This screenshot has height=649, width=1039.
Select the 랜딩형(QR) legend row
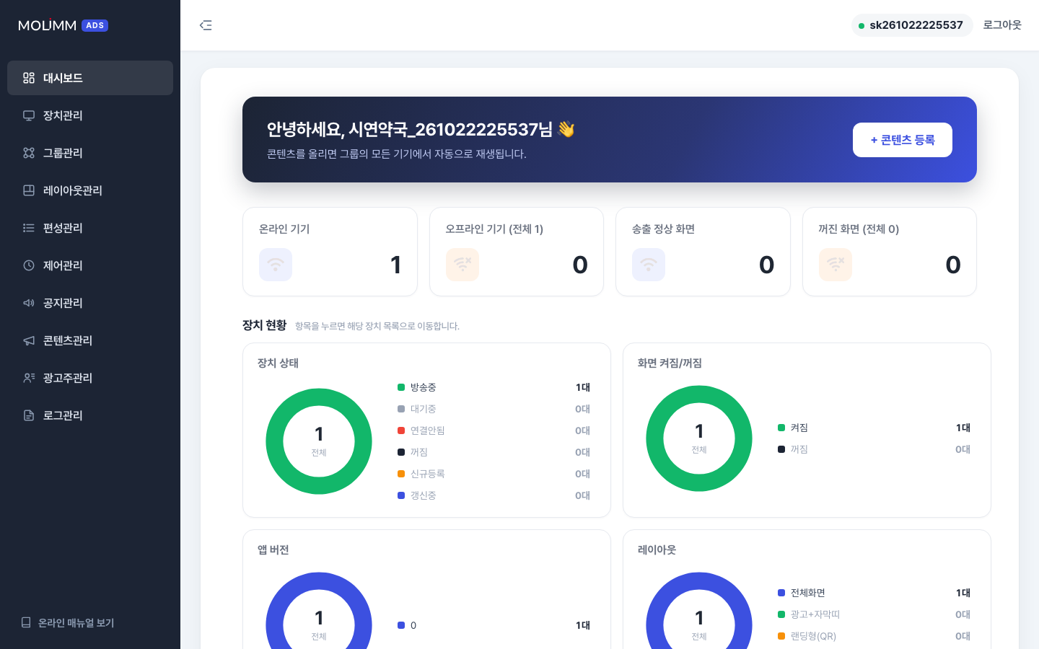pyautogui.click(x=874, y=636)
